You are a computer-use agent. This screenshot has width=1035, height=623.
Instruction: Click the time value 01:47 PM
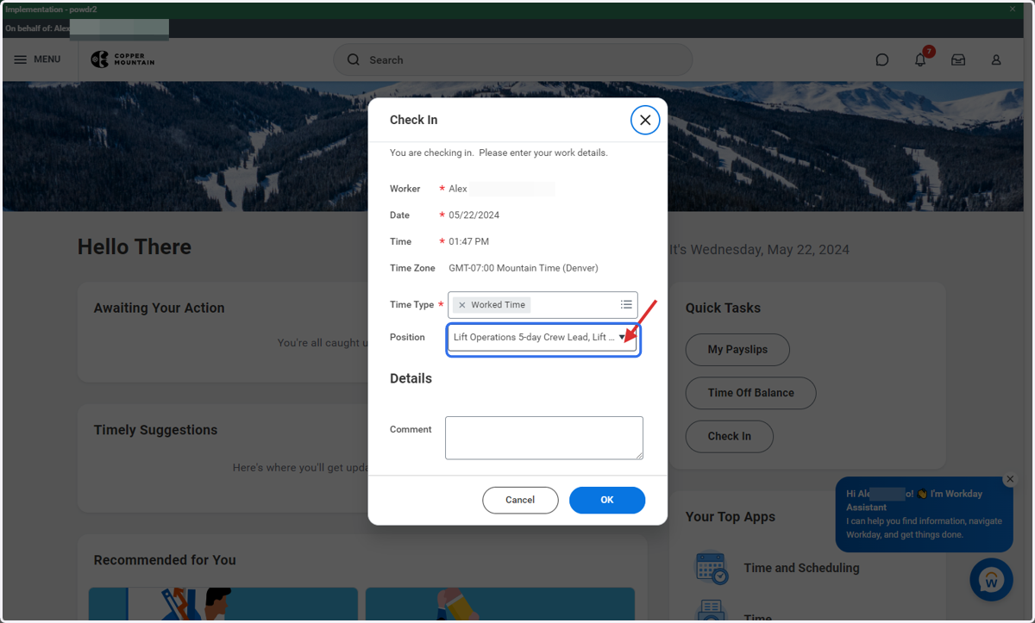click(468, 241)
